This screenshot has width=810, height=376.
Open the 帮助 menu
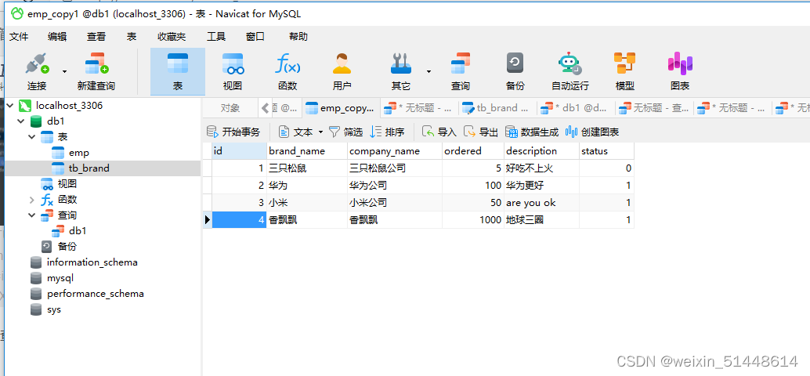click(298, 37)
